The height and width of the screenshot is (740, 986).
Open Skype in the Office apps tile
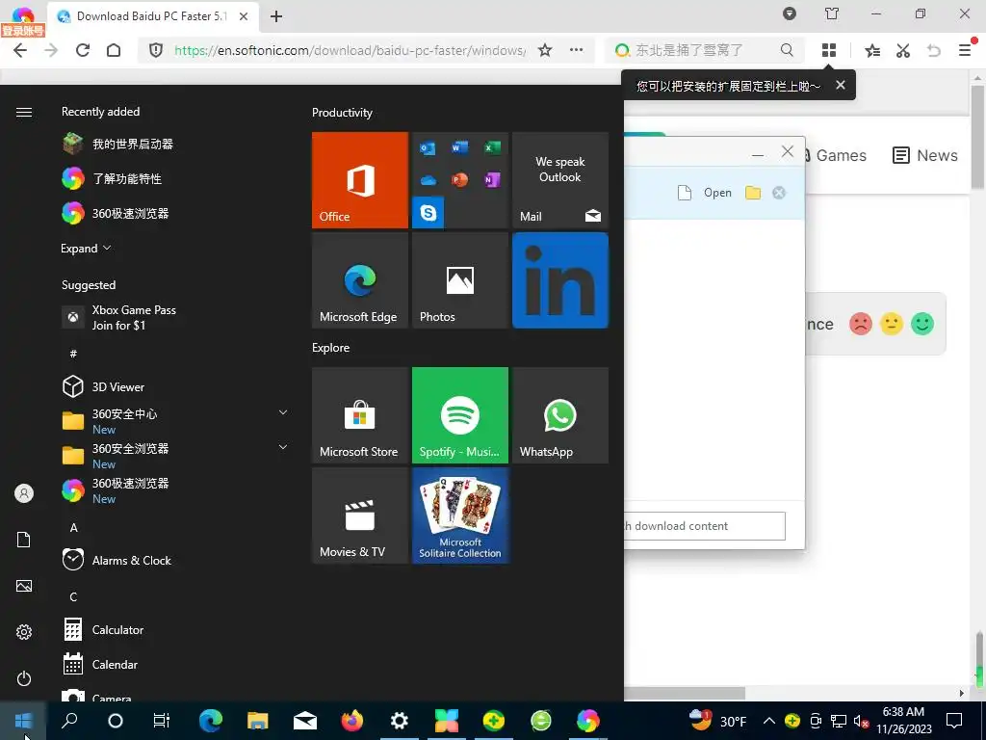click(x=428, y=213)
